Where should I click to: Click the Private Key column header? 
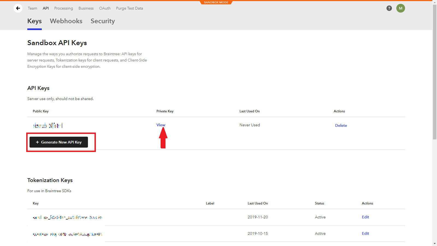tap(165, 111)
